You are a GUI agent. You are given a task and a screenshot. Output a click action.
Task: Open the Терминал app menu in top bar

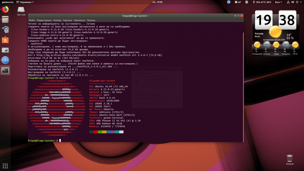tap(25, 2)
